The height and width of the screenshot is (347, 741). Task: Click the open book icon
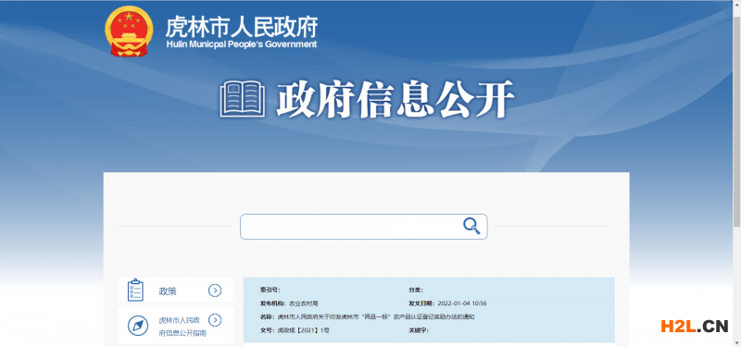click(x=242, y=99)
